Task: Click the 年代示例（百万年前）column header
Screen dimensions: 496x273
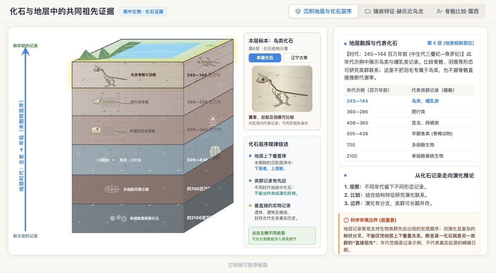Action: [x=368, y=90]
